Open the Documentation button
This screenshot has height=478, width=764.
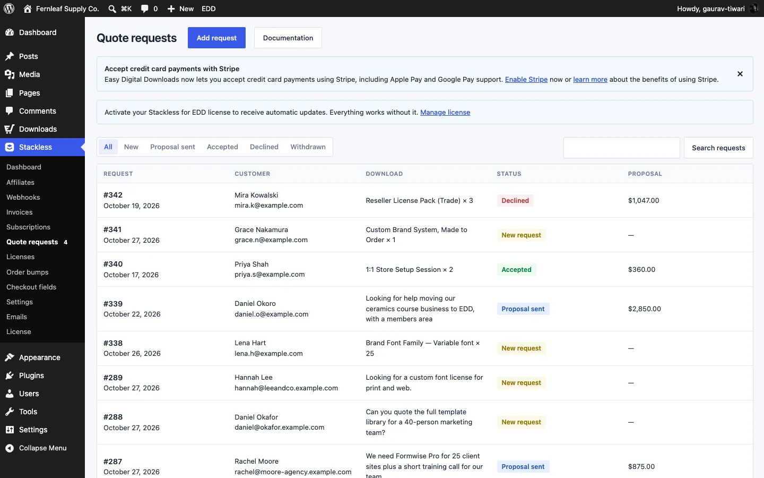(288, 38)
